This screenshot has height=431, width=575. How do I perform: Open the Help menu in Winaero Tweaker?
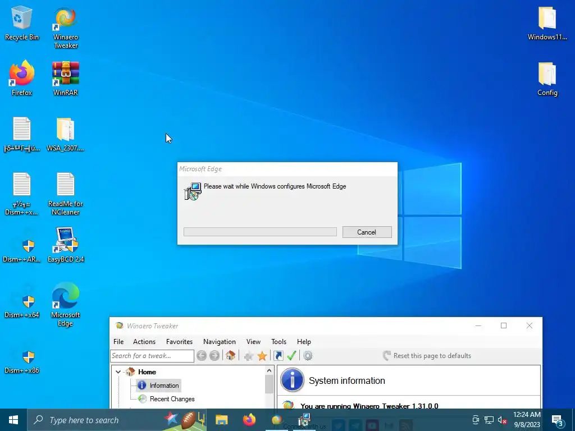click(304, 342)
